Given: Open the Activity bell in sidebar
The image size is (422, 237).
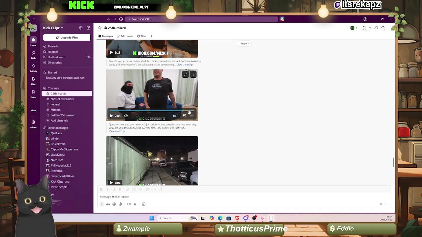Looking at the screenshot, I should 33,68.
